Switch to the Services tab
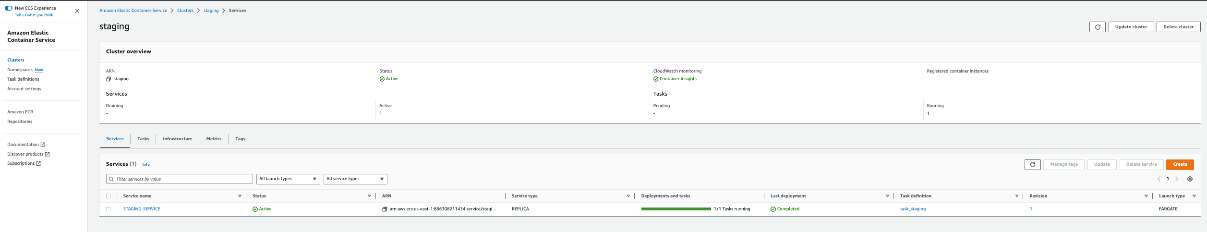 click(115, 139)
